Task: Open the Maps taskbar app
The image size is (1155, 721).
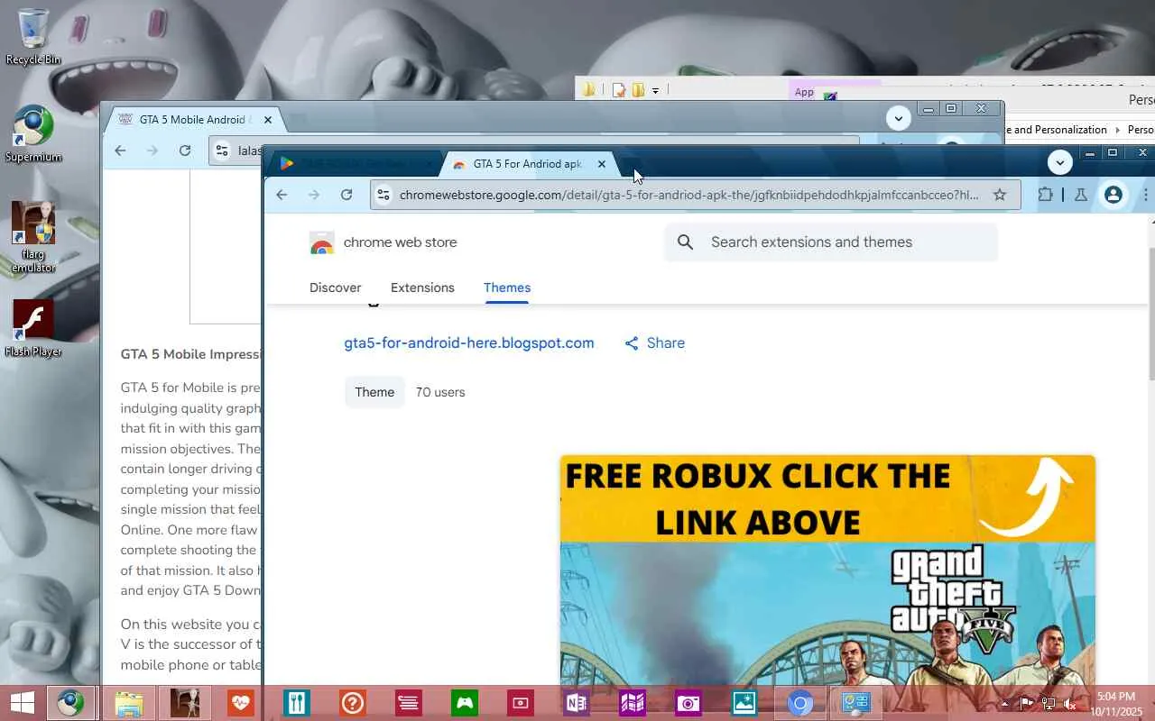Action: click(x=632, y=703)
